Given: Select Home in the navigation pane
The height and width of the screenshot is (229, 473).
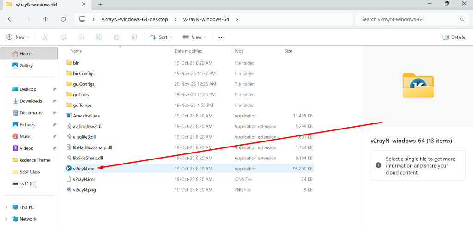Looking at the screenshot, I should coord(29,53).
